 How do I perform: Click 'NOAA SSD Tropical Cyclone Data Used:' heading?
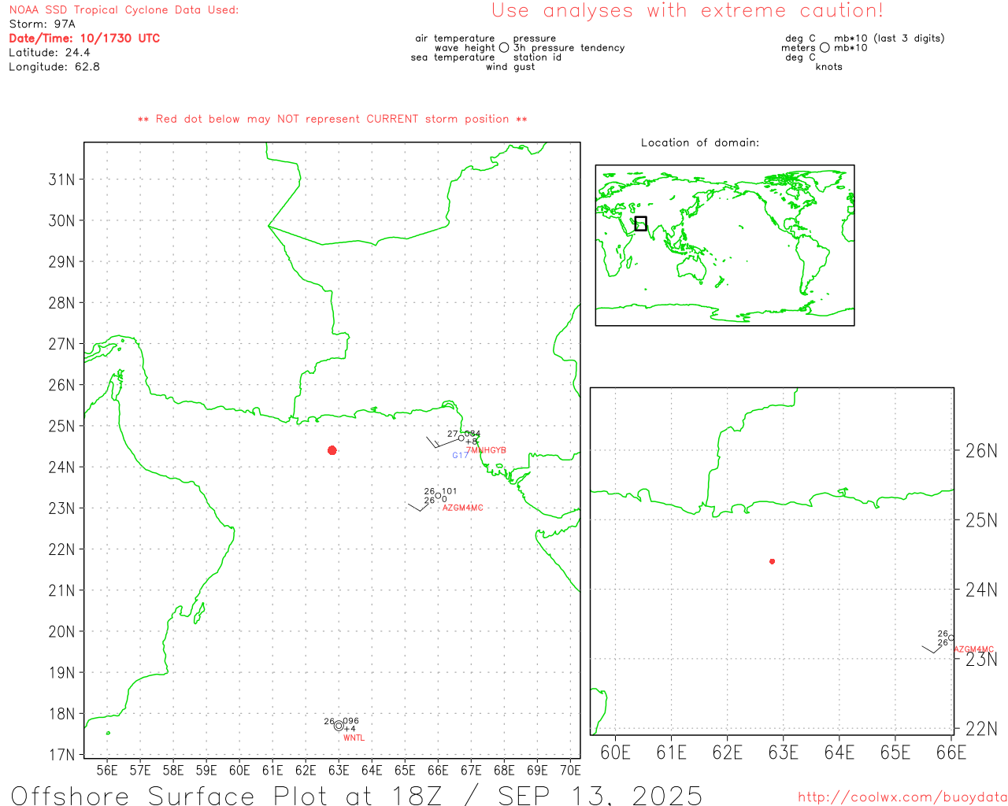click(x=124, y=10)
